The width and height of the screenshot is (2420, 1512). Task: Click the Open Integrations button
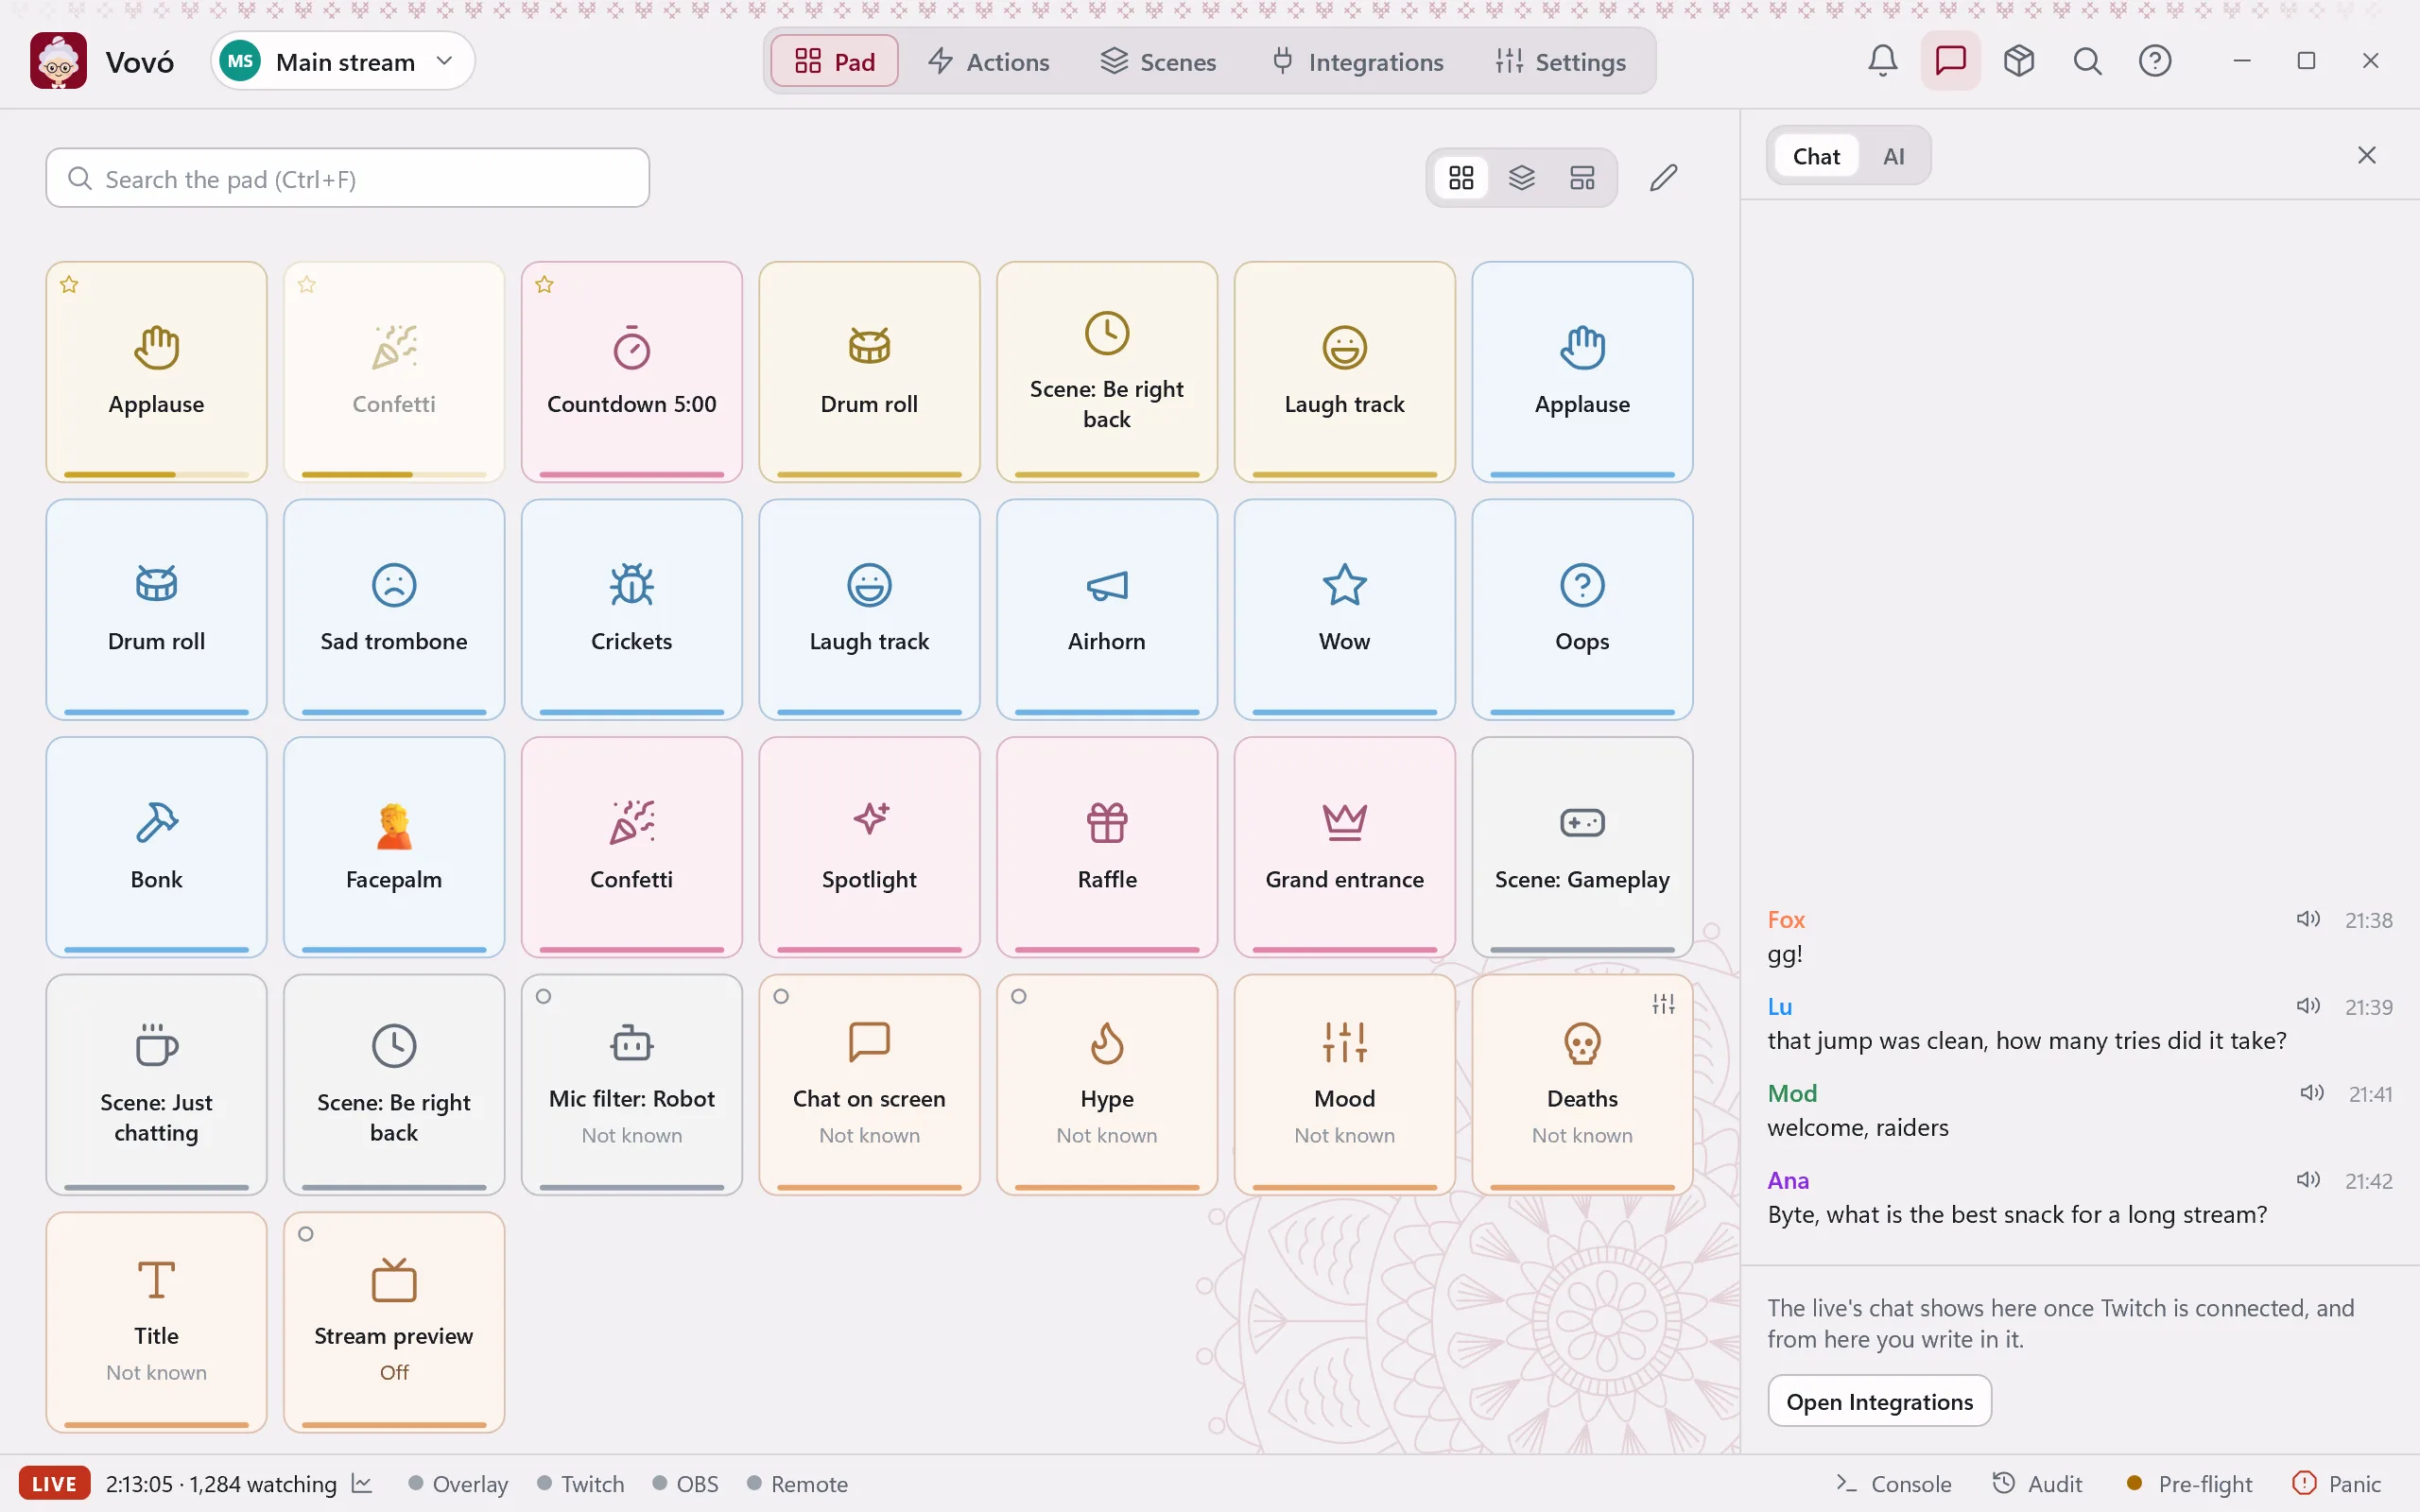[1879, 1401]
